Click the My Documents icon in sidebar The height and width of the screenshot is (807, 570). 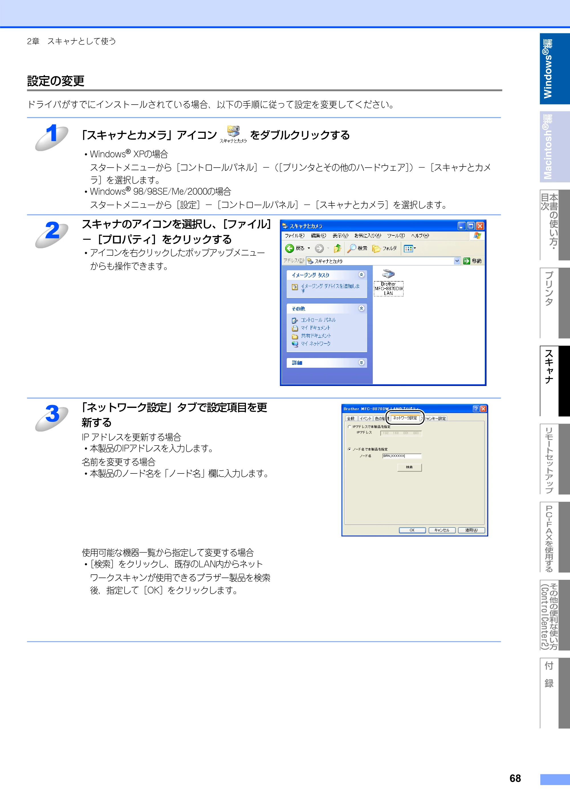(295, 328)
